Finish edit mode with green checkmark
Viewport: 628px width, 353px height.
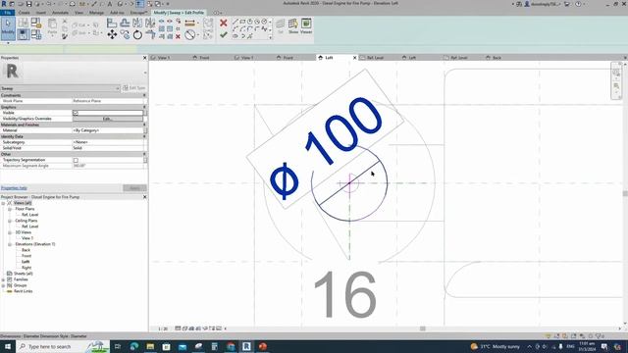click(224, 35)
